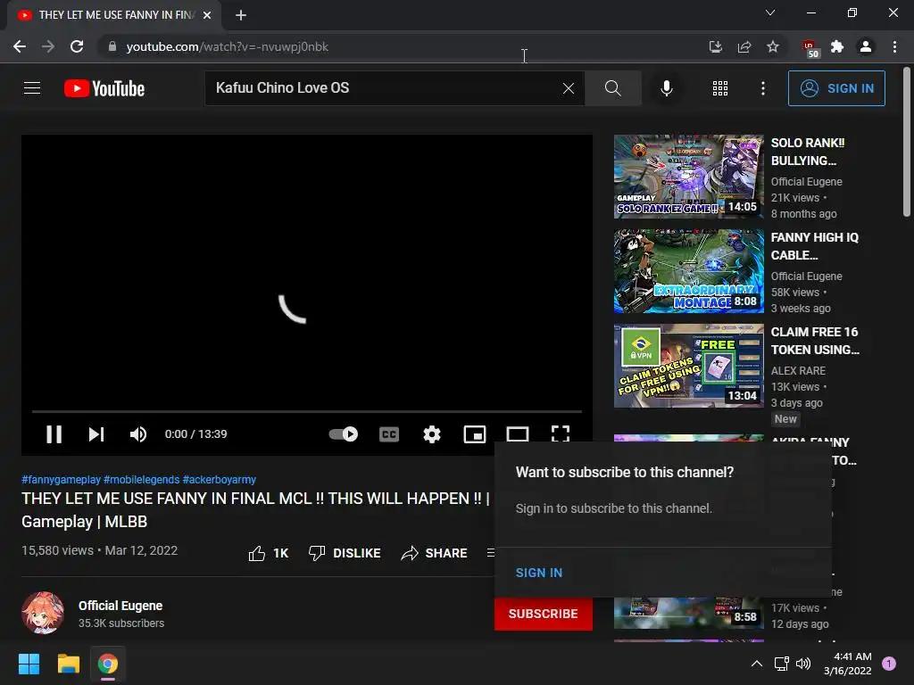Toggle the autoplay switch
The height and width of the screenshot is (685, 914).
coord(344,434)
